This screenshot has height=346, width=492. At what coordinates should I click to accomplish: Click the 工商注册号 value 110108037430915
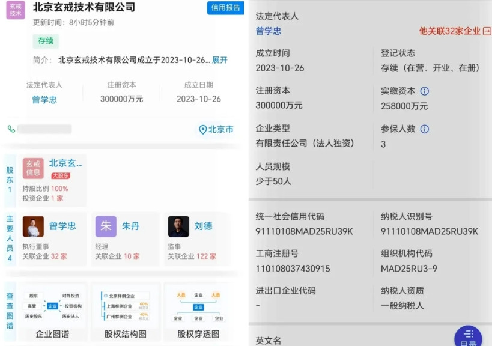(x=293, y=269)
